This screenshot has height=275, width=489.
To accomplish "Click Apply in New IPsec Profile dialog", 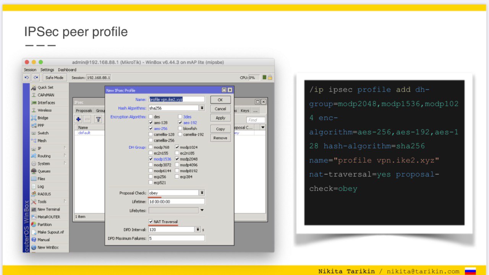I will click(x=220, y=118).
